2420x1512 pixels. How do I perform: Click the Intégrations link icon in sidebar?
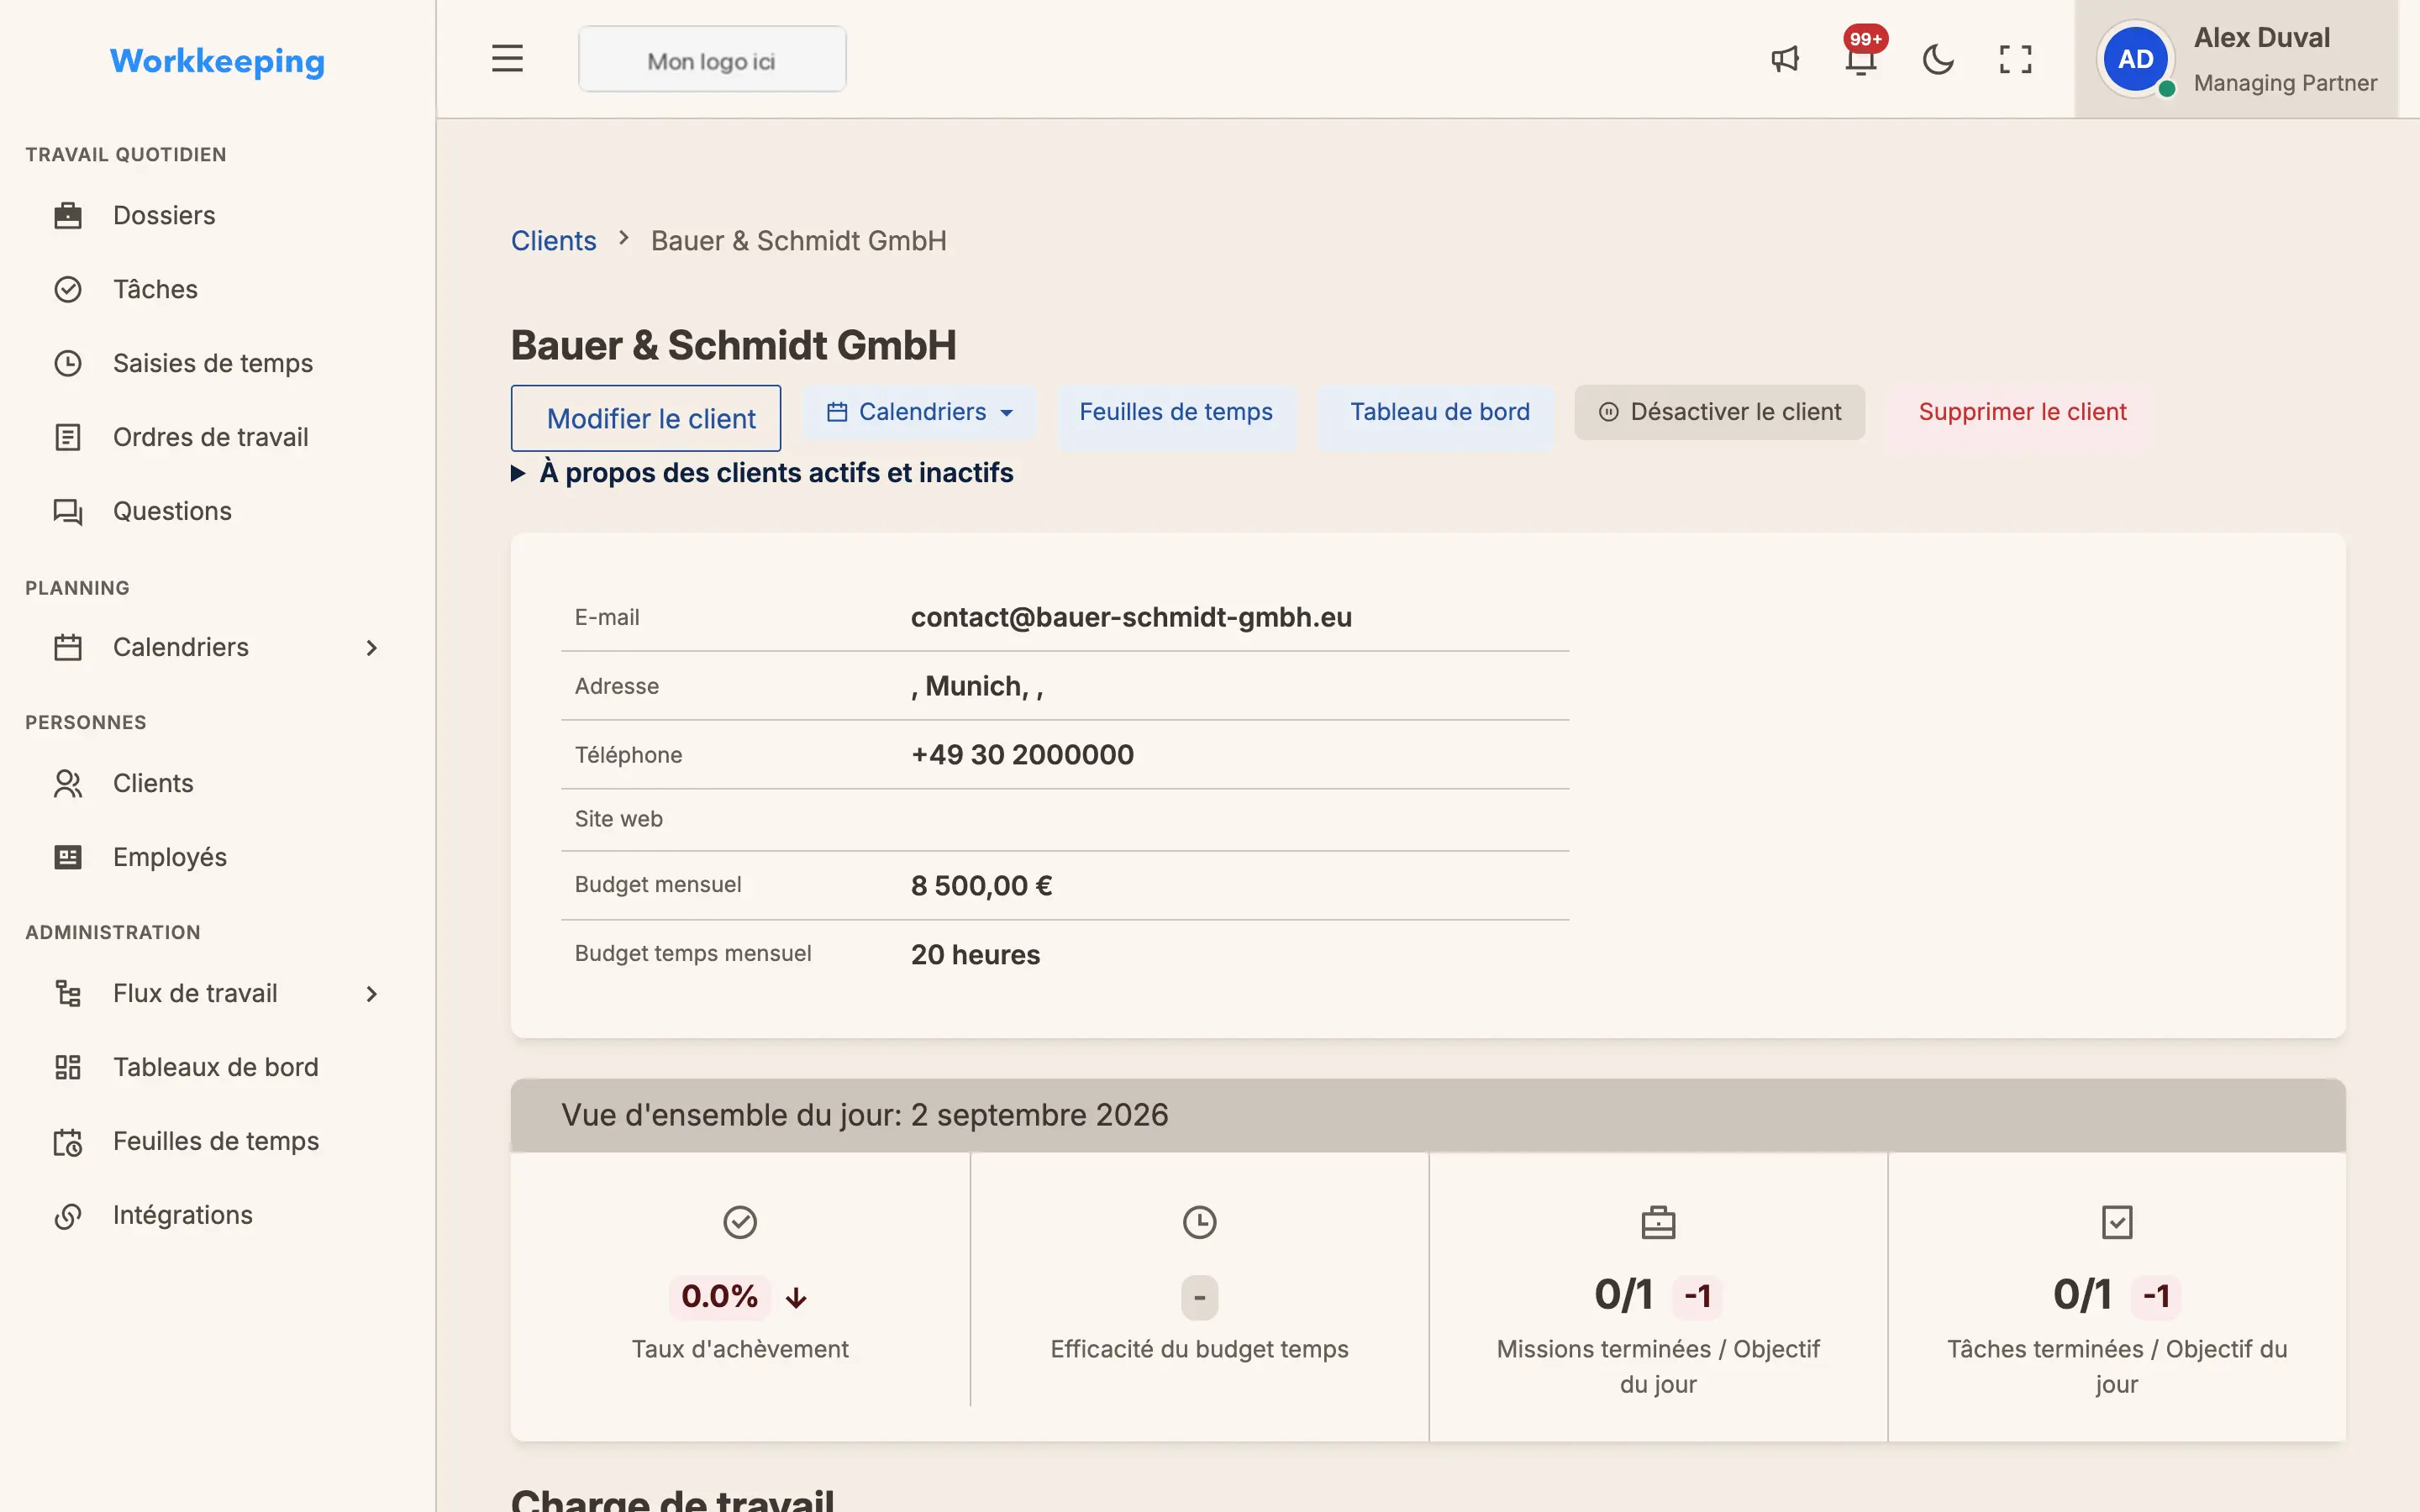click(x=68, y=1215)
